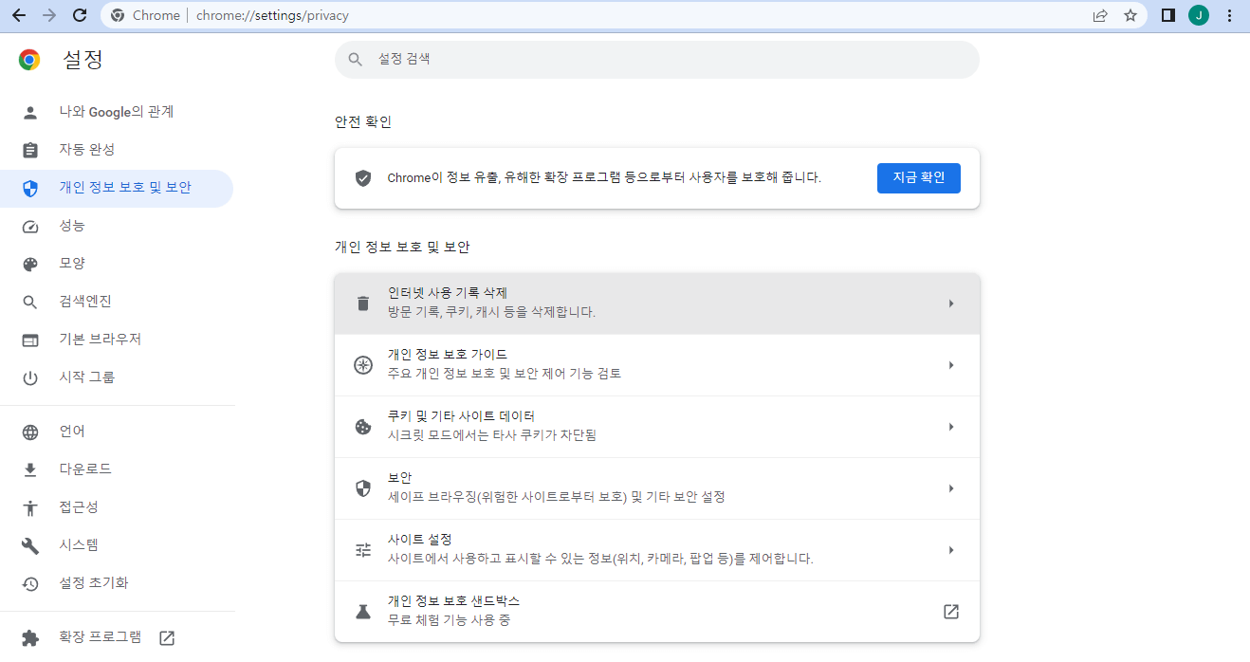The image size is (1250, 662).
Task: Click the trash icon beside 인터넷 사용 기록 삭제
Action: click(x=362, y=303)
